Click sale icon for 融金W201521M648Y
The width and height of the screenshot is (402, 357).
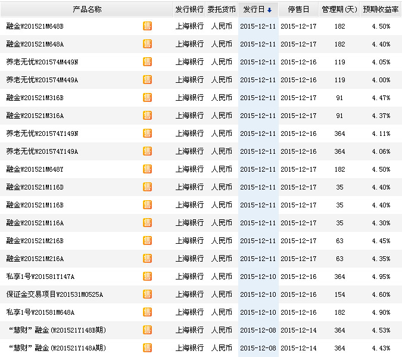(x=148, y=169)
